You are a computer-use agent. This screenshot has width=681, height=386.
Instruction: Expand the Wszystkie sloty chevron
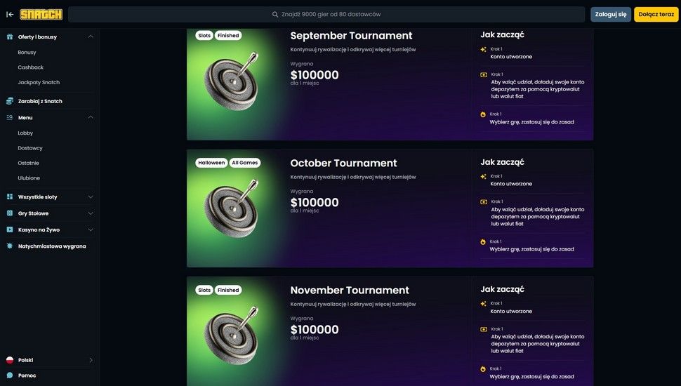91,197
